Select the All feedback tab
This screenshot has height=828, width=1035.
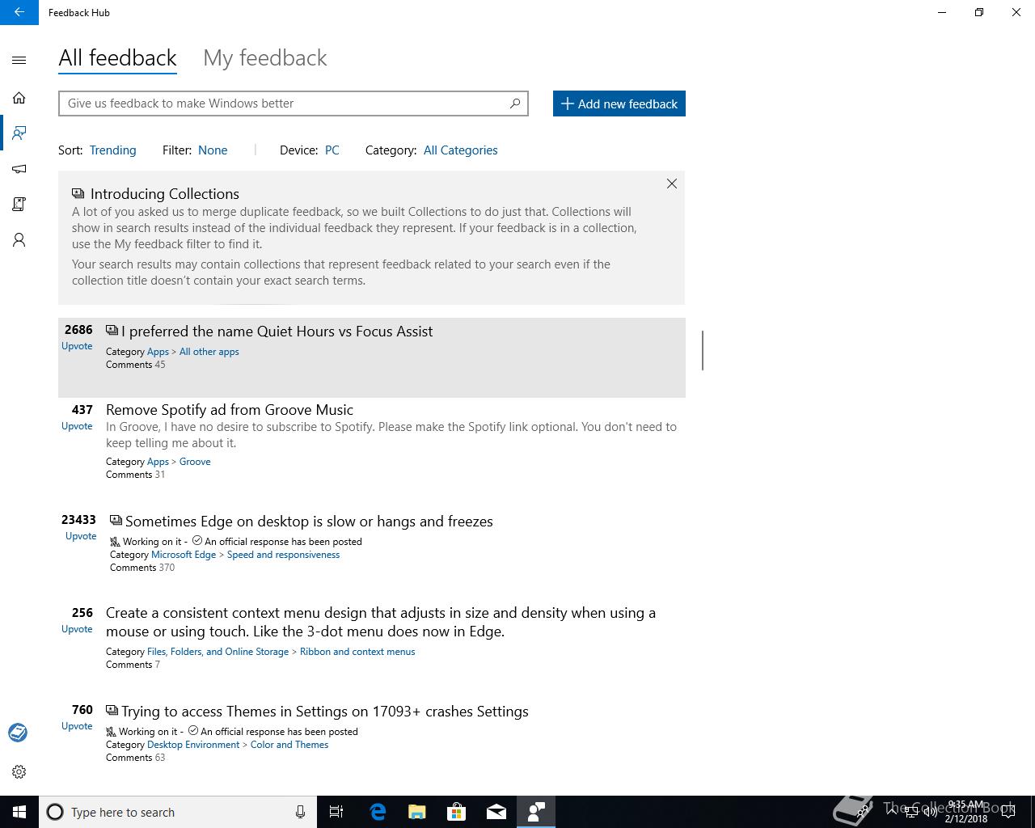117,58
